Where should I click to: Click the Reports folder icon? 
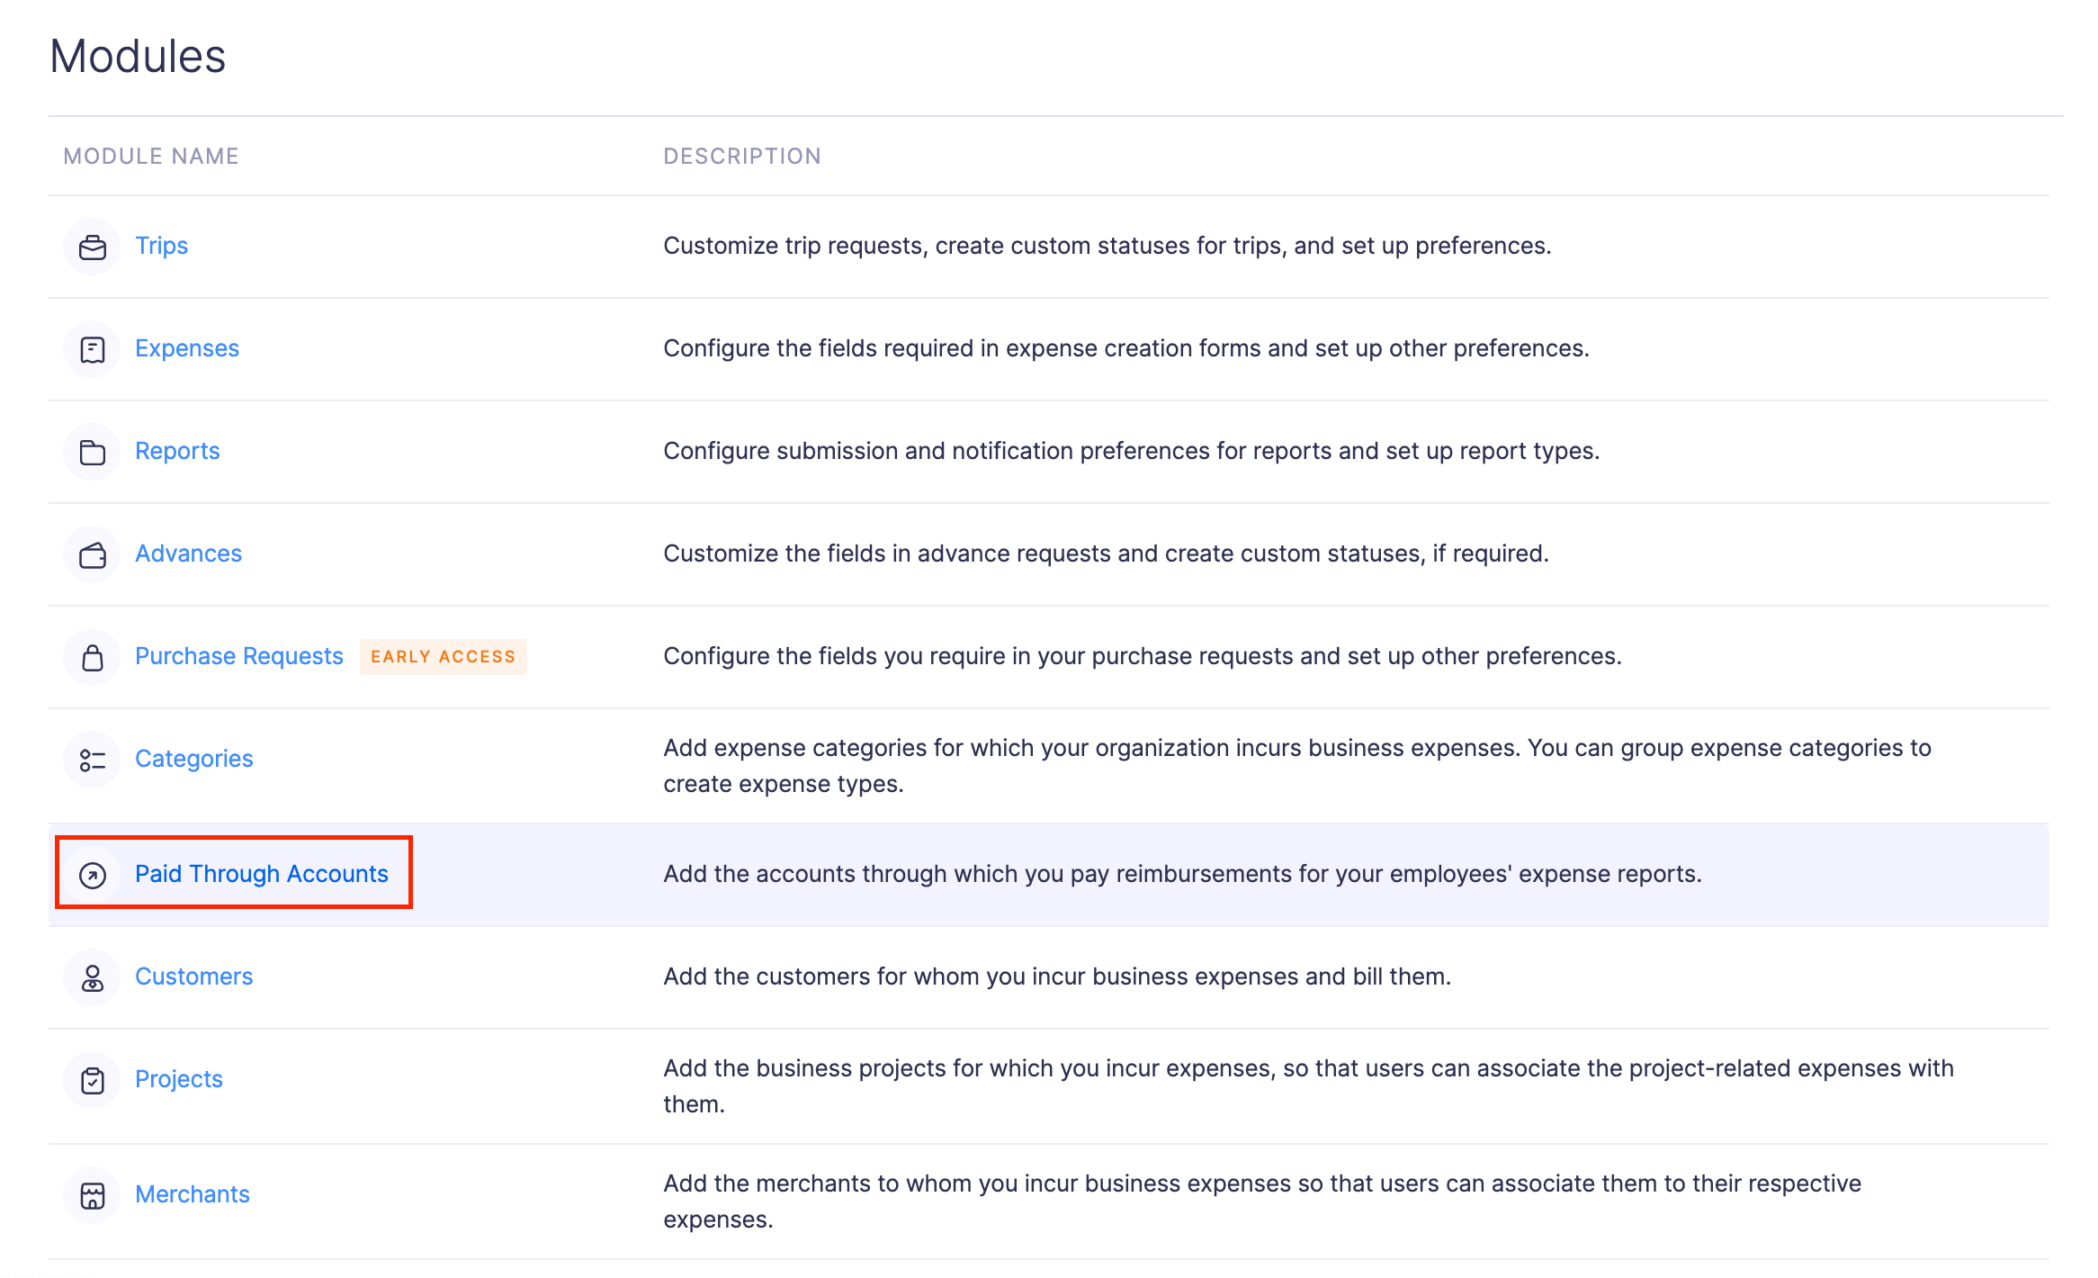point(93,452)
